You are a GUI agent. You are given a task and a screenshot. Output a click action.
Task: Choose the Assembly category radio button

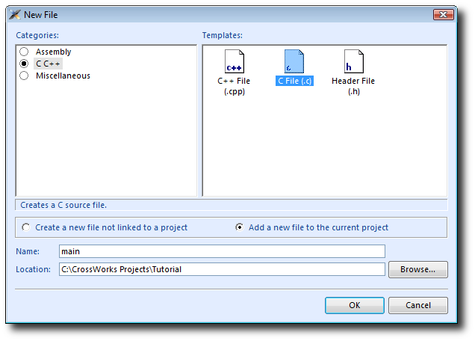click(x=25, y=52)
